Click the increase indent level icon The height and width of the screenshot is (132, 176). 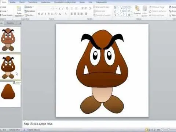[x=86, y=8]
